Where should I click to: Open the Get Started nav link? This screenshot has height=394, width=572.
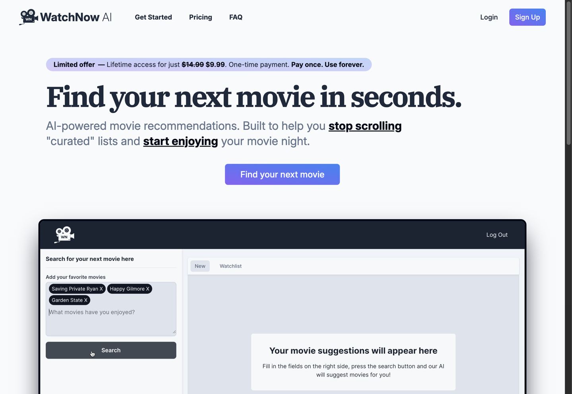click(x=153, y=17)
